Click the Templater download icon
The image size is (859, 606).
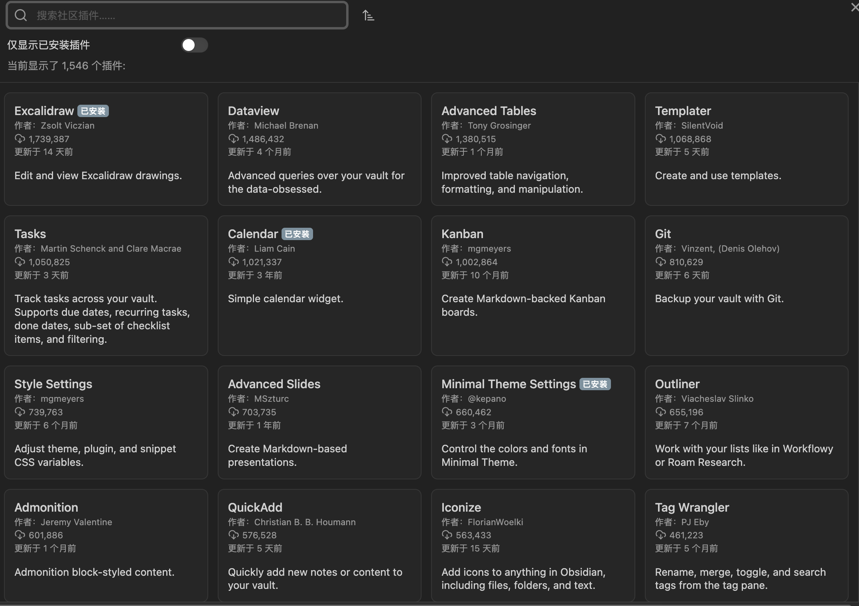[660, 139]
